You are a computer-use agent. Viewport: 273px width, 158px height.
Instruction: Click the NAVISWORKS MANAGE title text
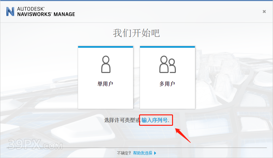click(x=46, y=14)
